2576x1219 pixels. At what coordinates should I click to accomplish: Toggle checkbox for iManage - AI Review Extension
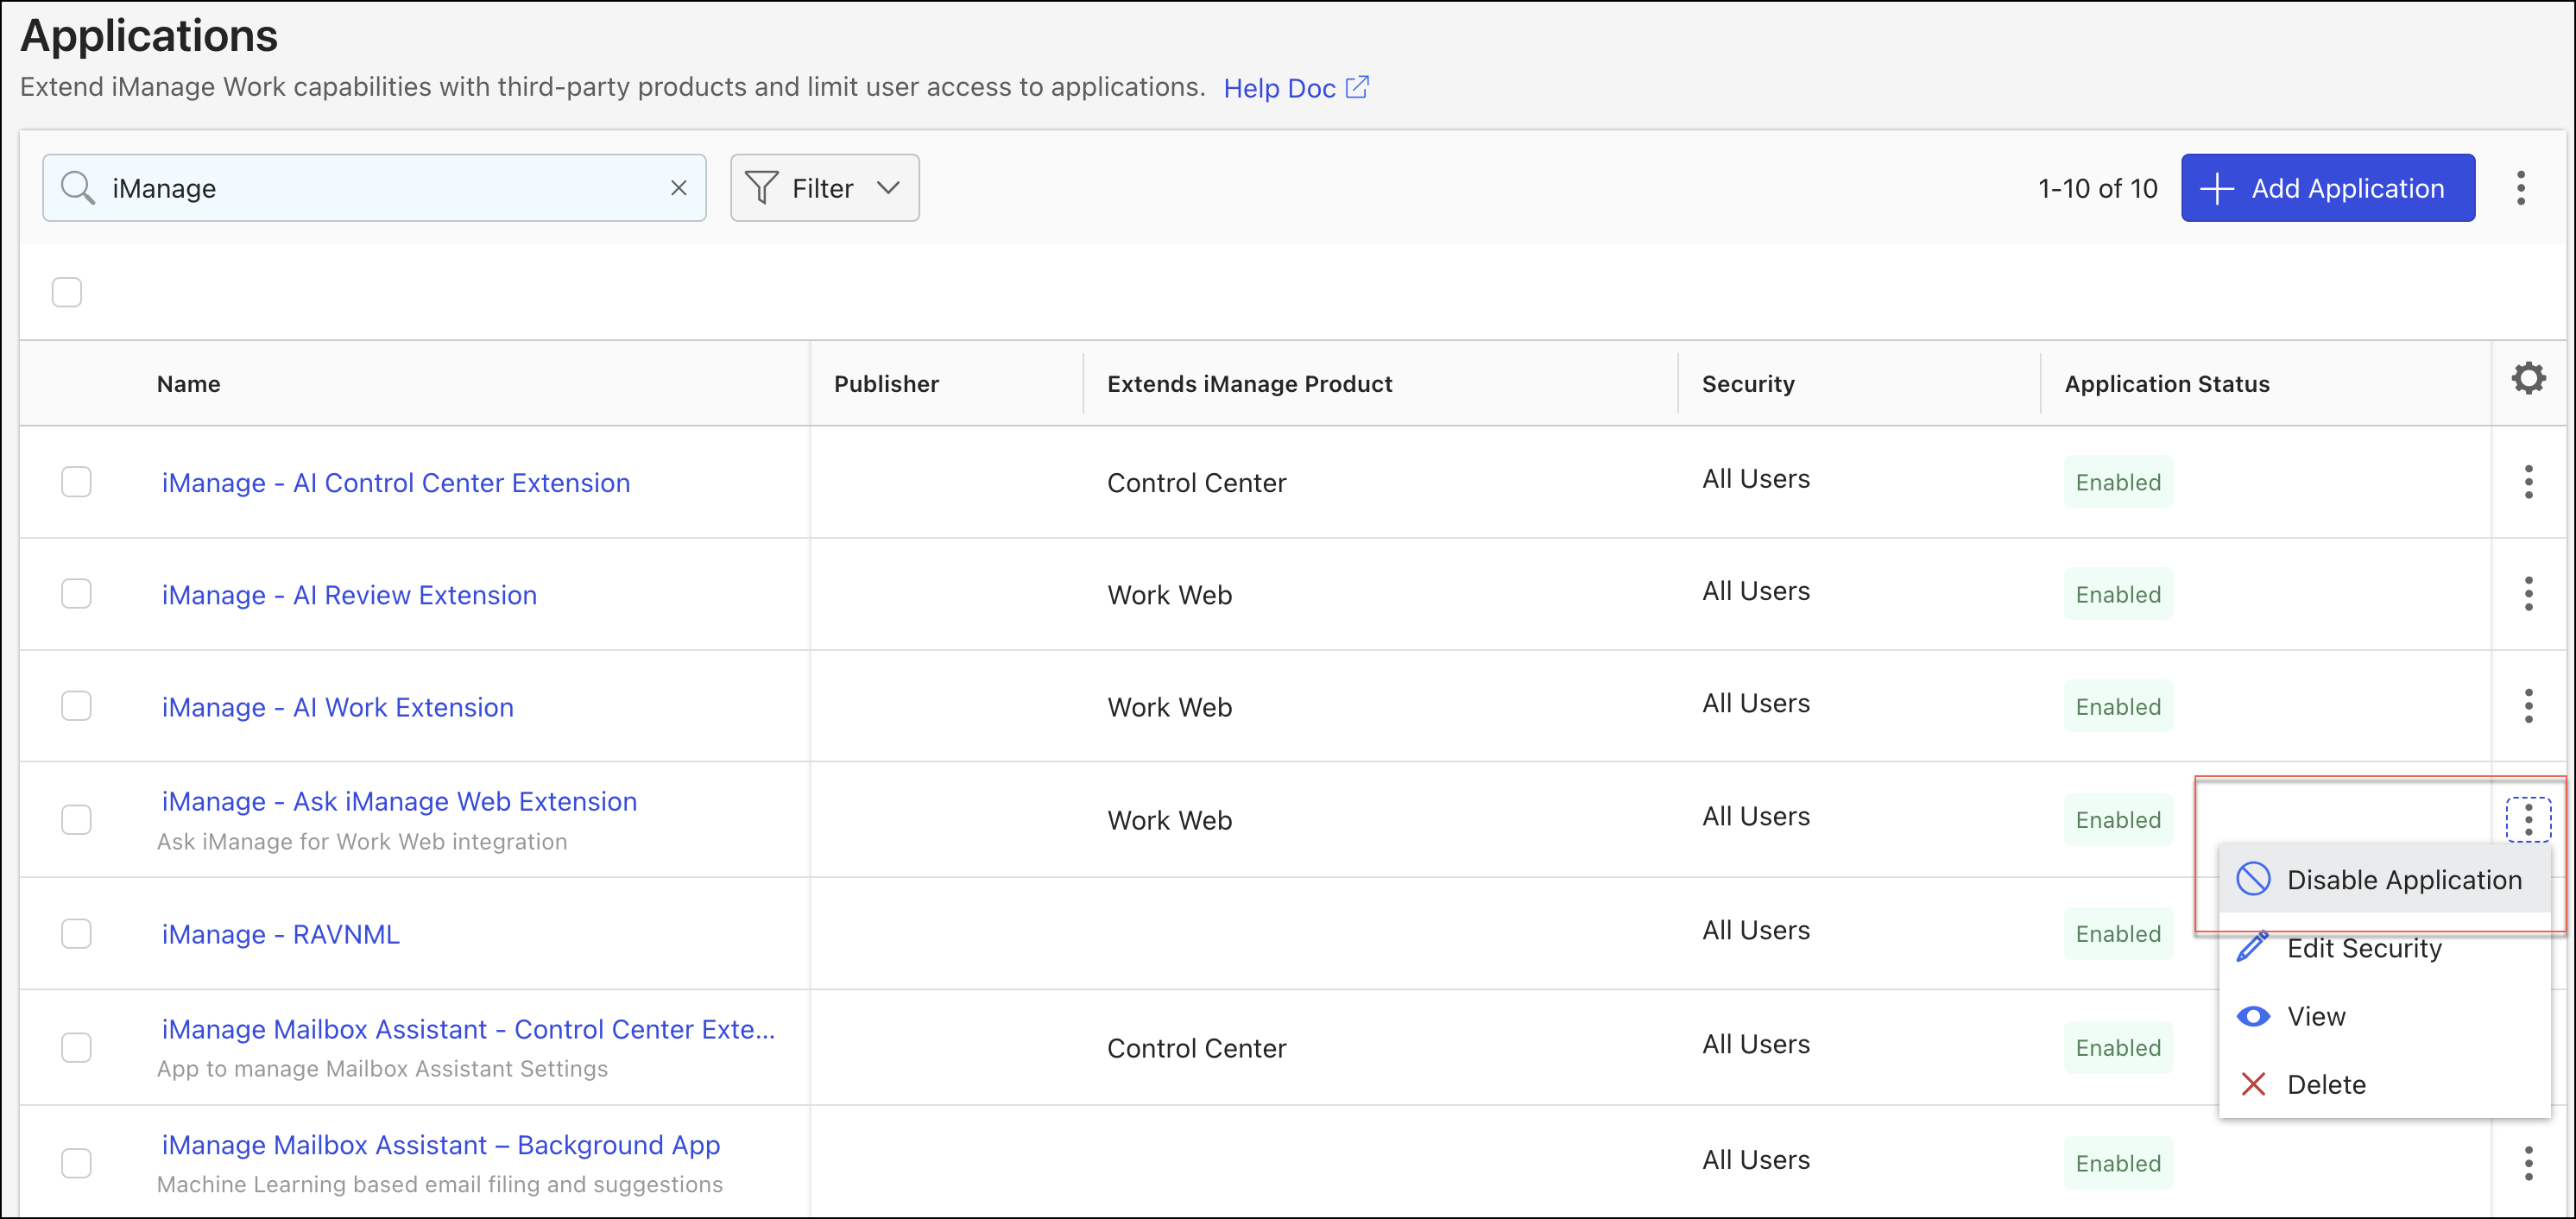click(74, 595)
